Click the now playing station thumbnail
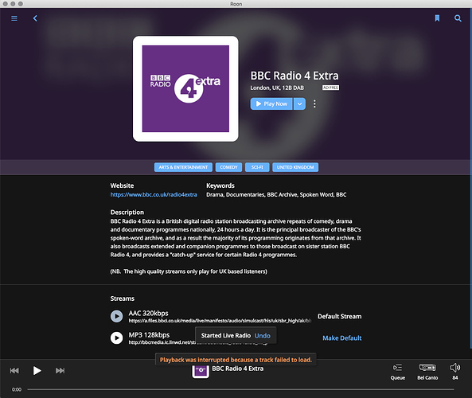This screenshot has width=472, height=398. tap(201, 371)
